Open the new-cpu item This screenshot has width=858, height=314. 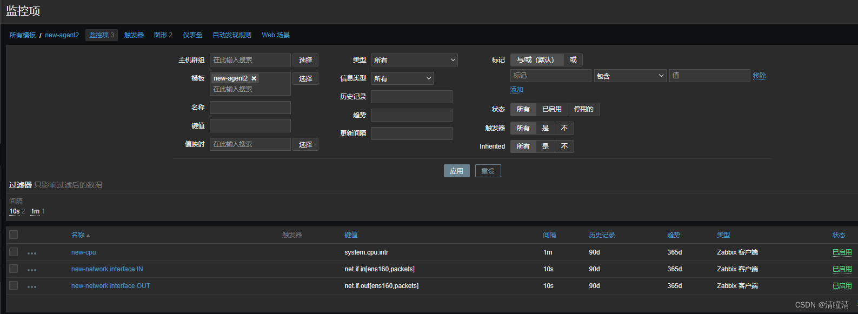coord(83,252)
